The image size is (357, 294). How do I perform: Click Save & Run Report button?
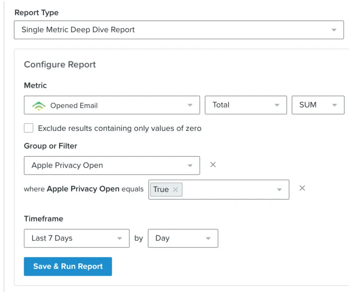click(68, 266)
